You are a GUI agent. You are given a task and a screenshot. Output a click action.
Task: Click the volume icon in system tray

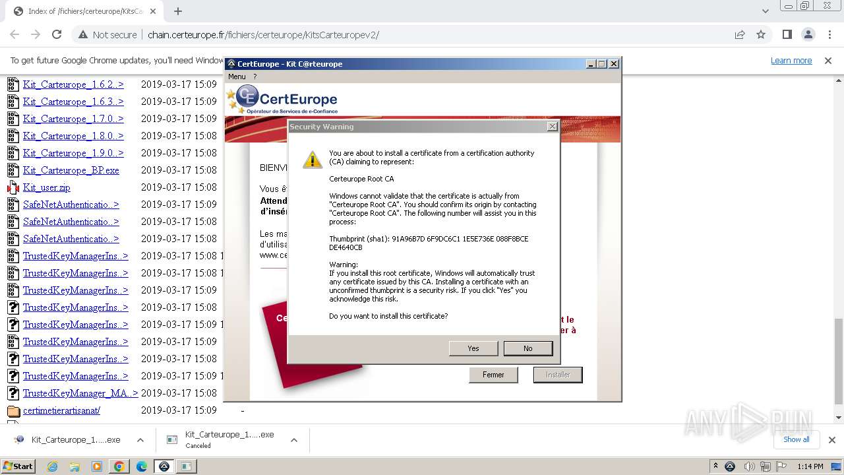pos(750,466)
